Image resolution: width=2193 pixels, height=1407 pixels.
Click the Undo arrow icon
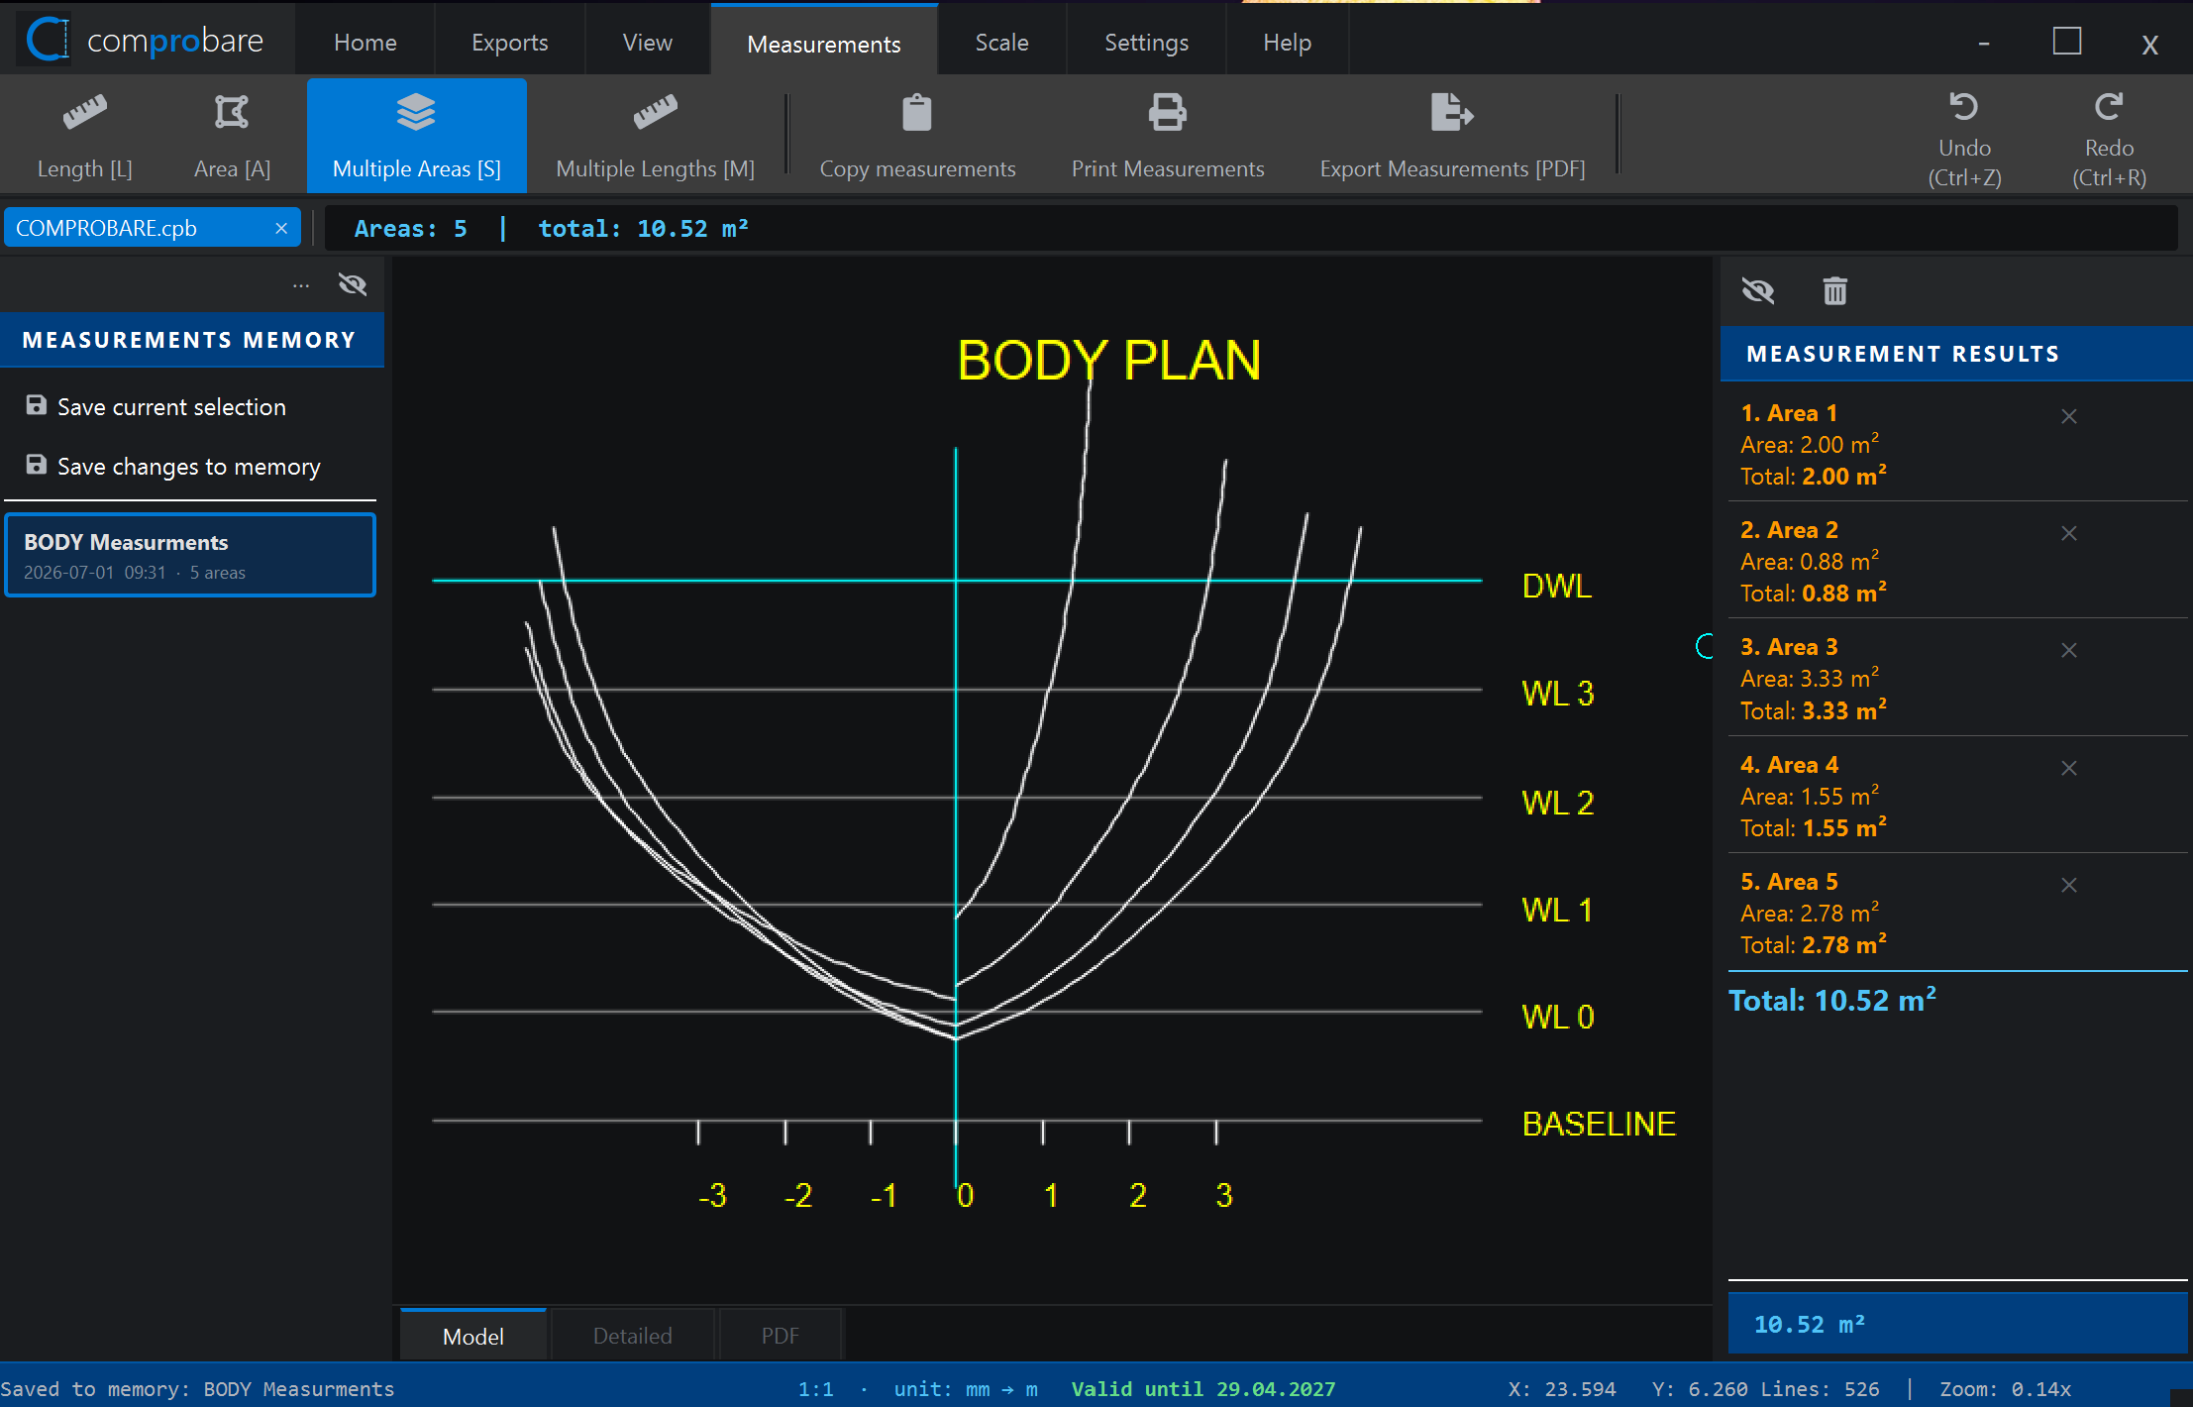pos(1963,106)
